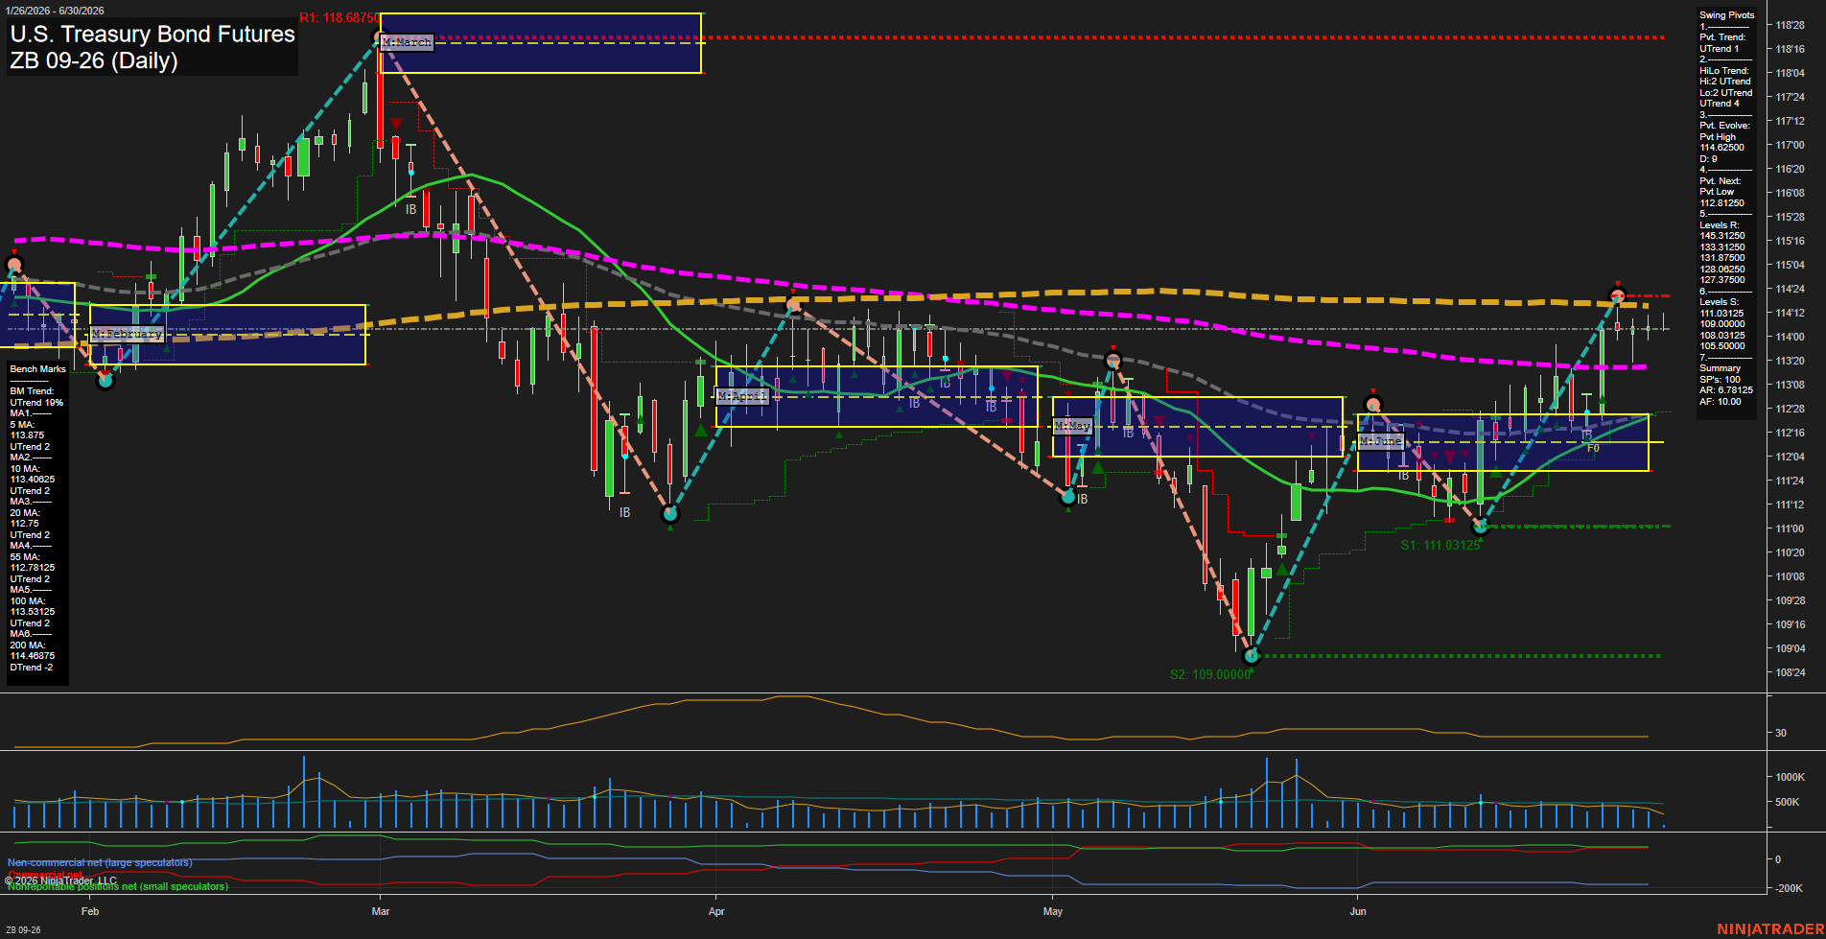Select the Mar label on time axis
Image resolution: width=1826 pixels, height=939 pixels.
381,911
